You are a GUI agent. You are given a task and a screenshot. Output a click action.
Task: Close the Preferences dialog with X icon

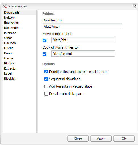pos(135,7)
